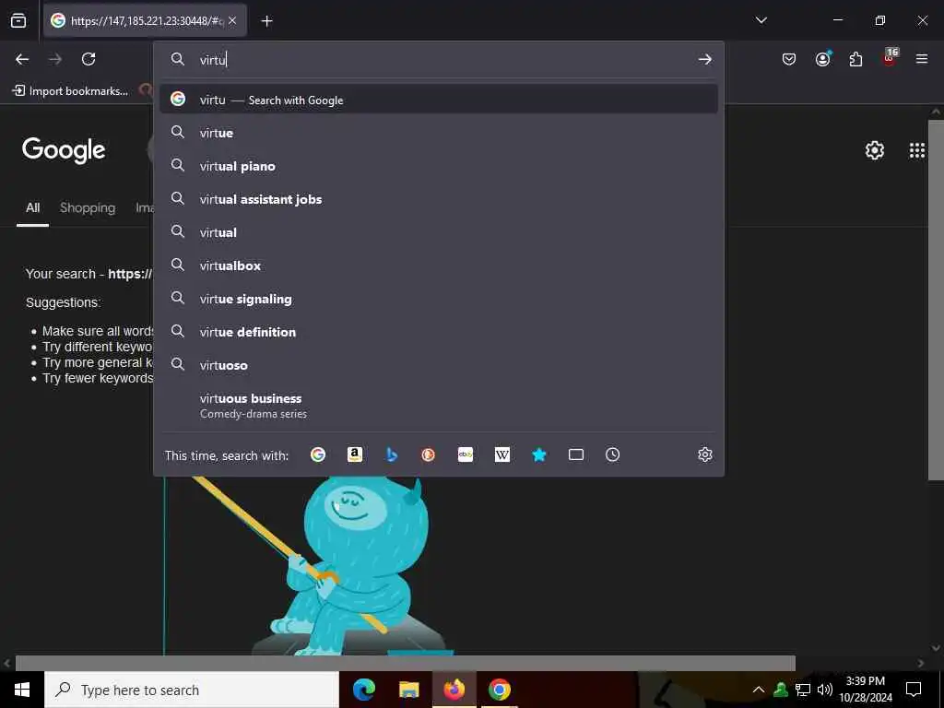
Task: Open the Firefox application hamburger menu
Action: tap(921, 59)
